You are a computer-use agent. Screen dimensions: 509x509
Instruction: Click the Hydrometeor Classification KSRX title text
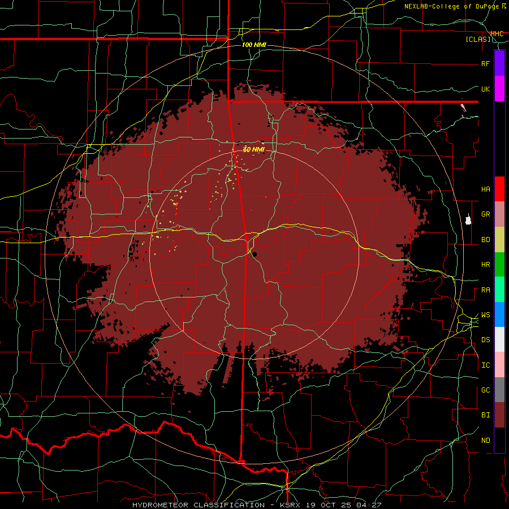coord(256,505)
